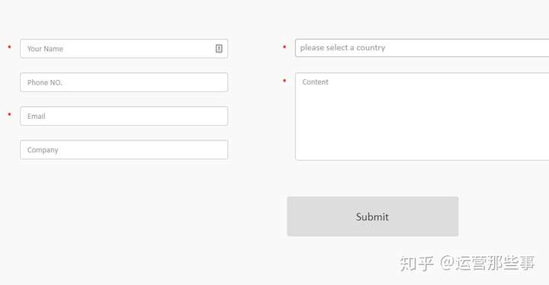Click the @运营那些事 watermark text
The height and width of the screenshot is (285, 549).
[x=487, y=263]
